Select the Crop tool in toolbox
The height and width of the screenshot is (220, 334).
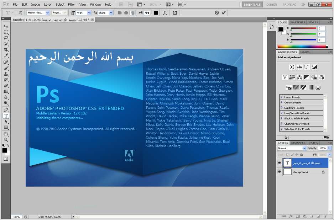coord(6,49)
